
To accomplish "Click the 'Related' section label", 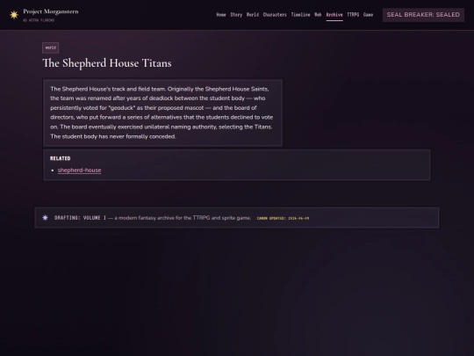I will [61, 158].
